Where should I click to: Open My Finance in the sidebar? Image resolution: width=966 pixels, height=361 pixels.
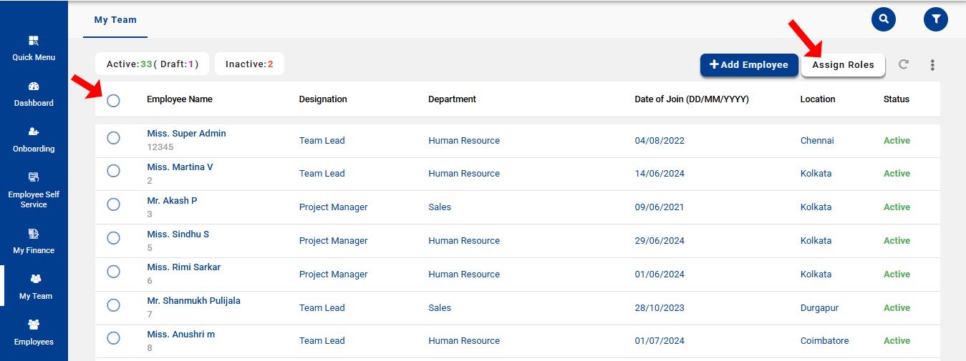click(34, 242)
